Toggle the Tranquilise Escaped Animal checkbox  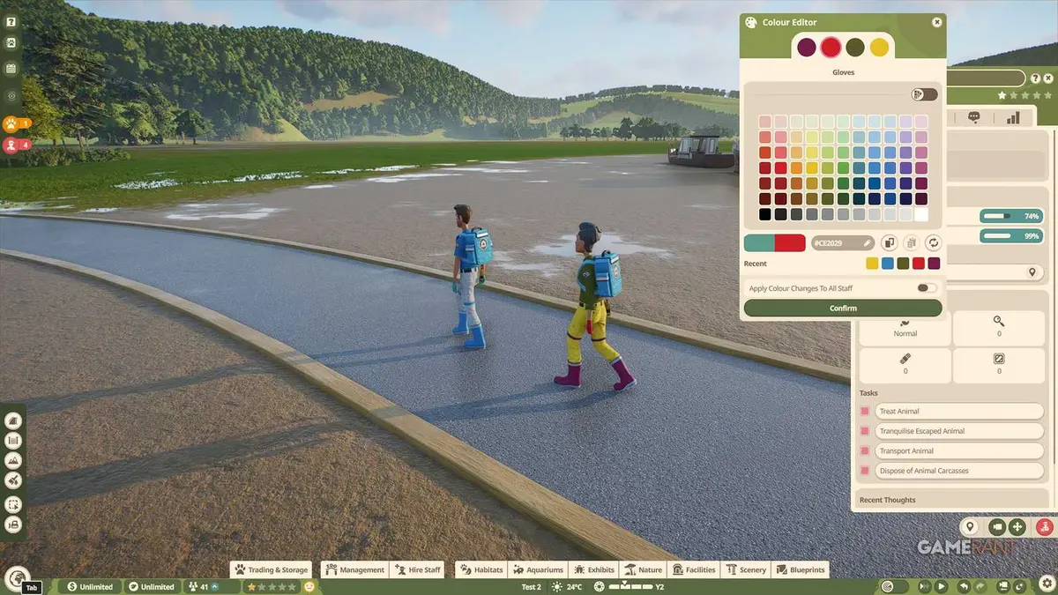click(x=865, y=431)
